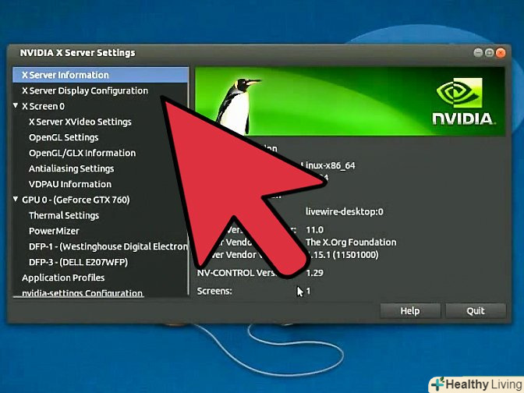This screenshot has width=524, height=393.
Task: Open Antialiasing Settings page
Action: pyautogui.click(x=71, y=168)
